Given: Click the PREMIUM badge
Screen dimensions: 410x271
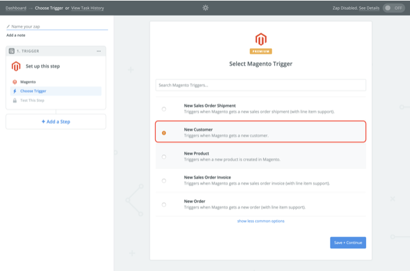Looking at the screenshot, I should click(261, 51).
